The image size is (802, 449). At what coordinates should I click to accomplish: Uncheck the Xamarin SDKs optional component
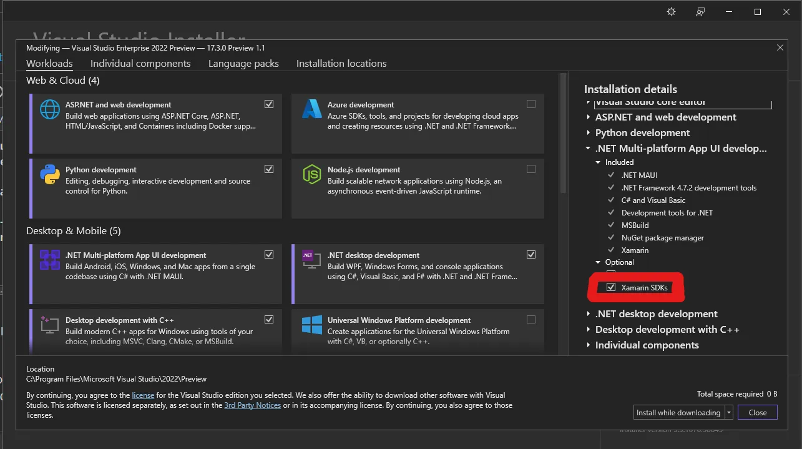click(x=611, y=287)
